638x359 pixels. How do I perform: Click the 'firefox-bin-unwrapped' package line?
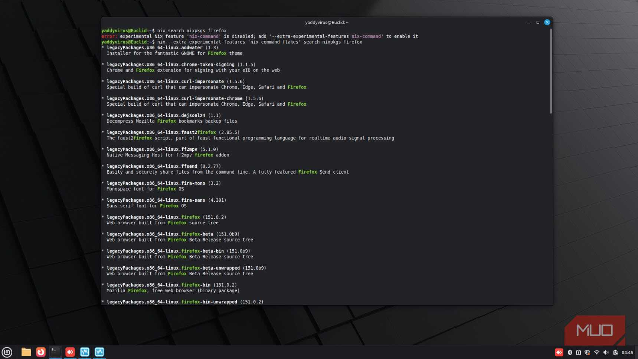(x=183, y=302)
